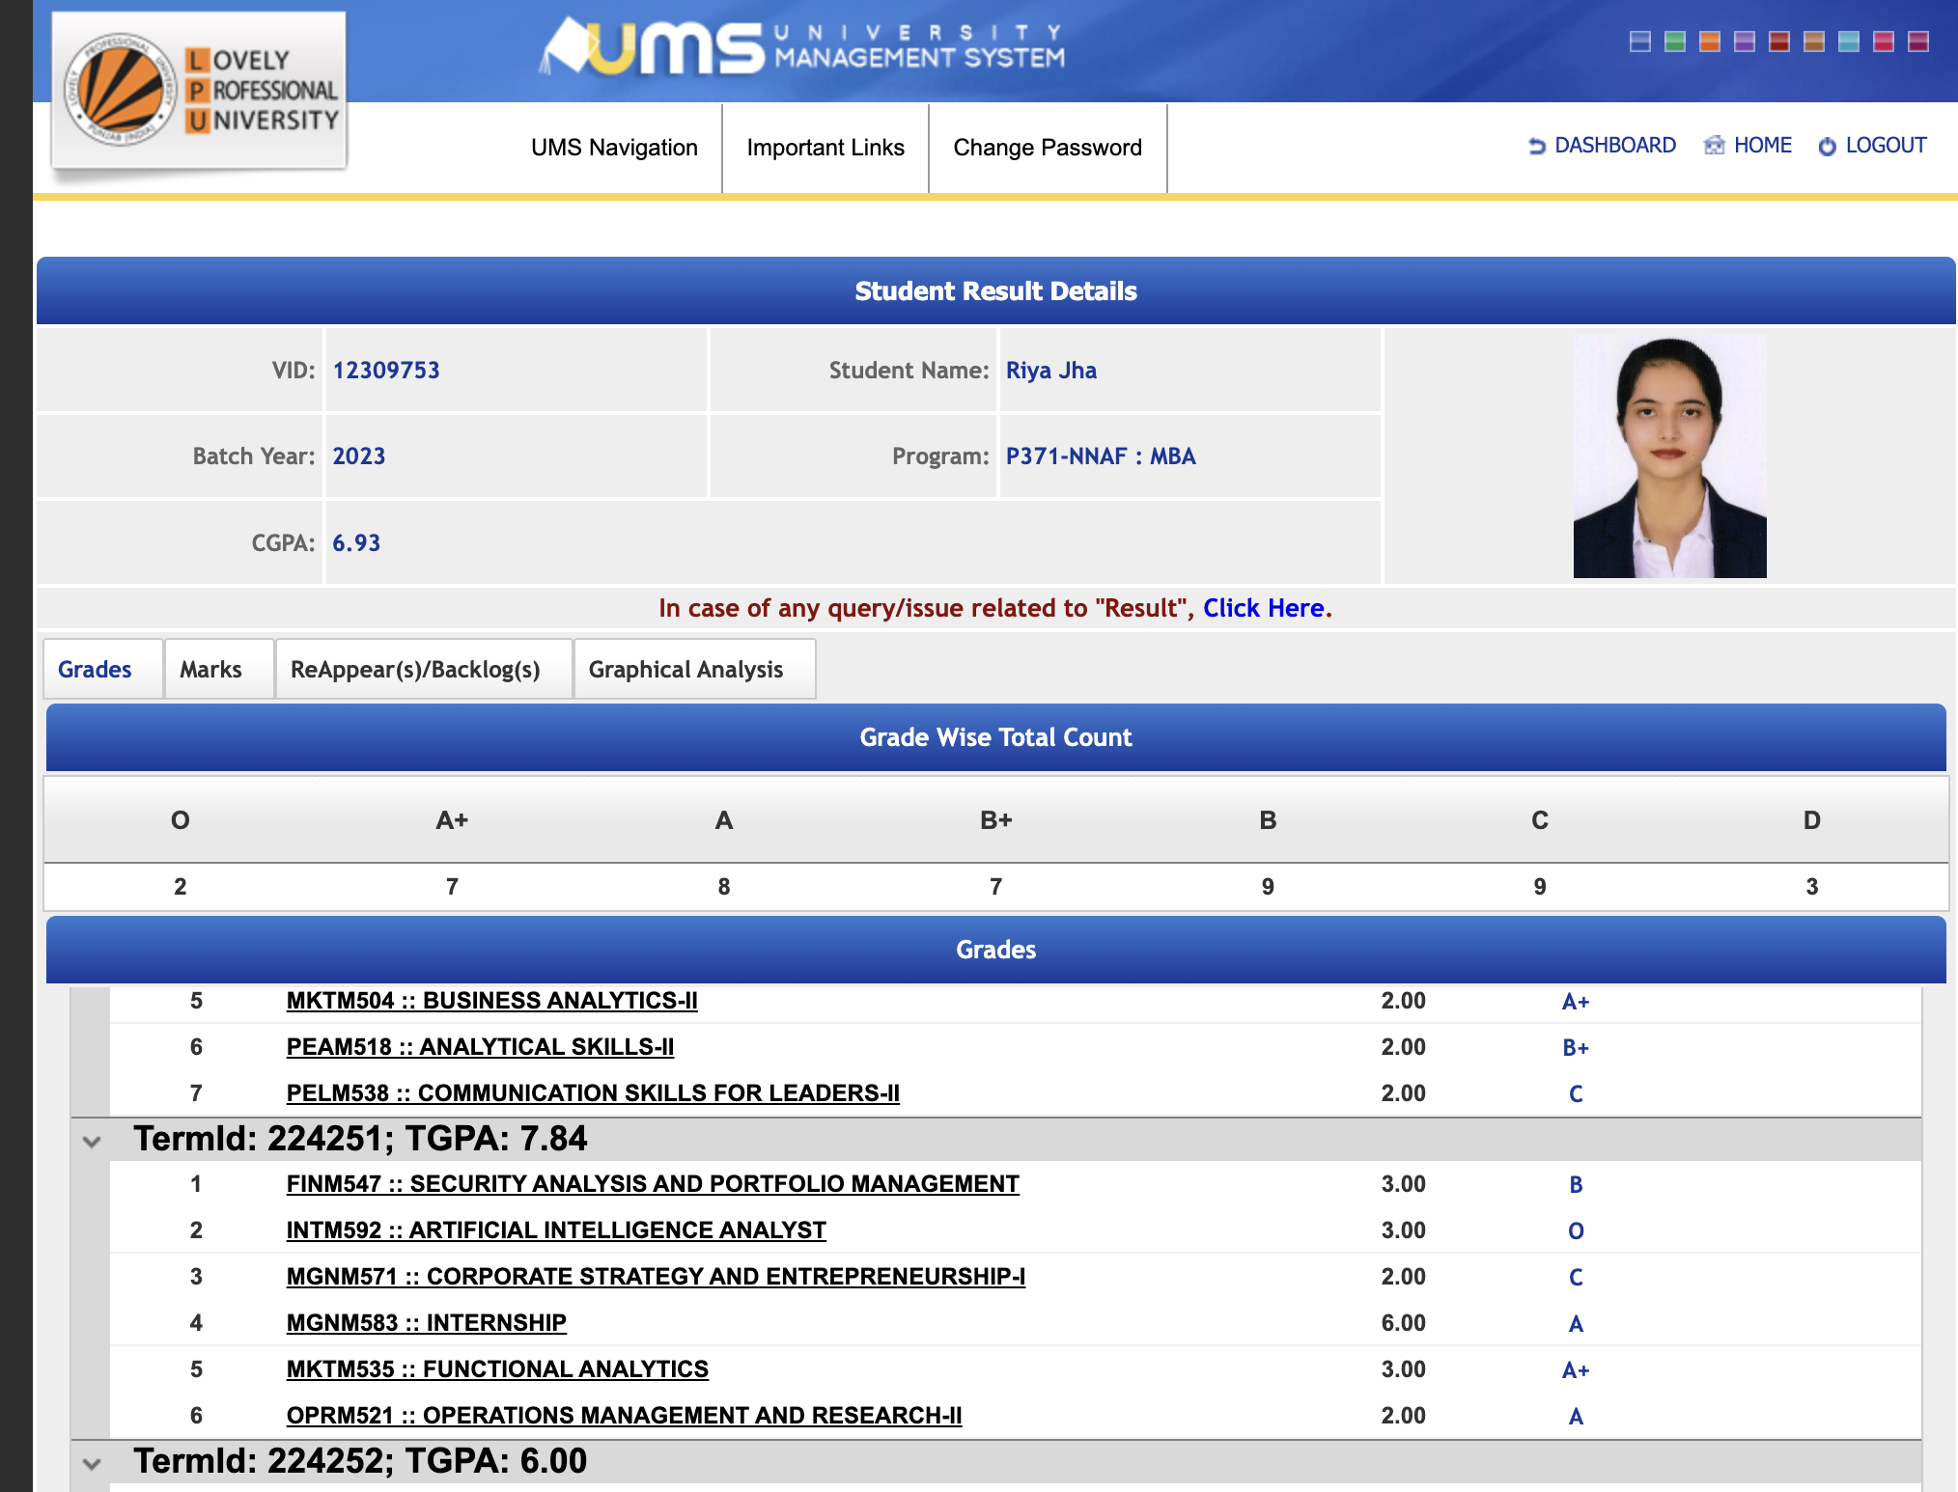
Task: Collapse the TermId 224251 section chevron
Action: 92,1141
